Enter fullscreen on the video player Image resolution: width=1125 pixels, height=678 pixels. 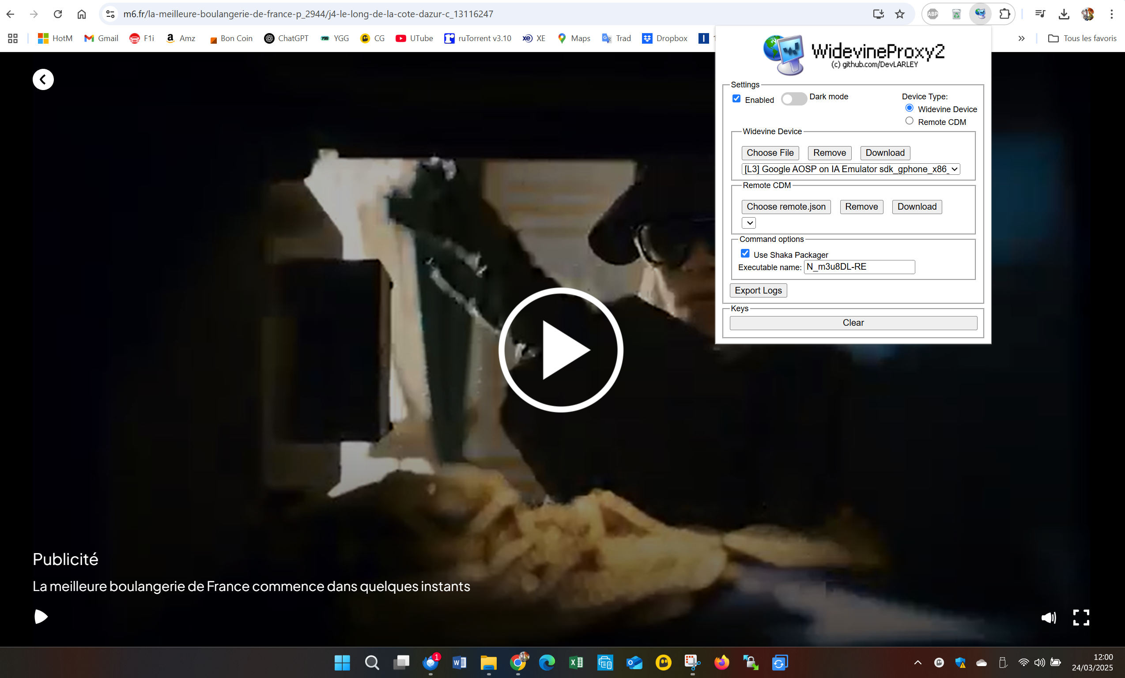pyautogui.click(x=1081, y=617)
